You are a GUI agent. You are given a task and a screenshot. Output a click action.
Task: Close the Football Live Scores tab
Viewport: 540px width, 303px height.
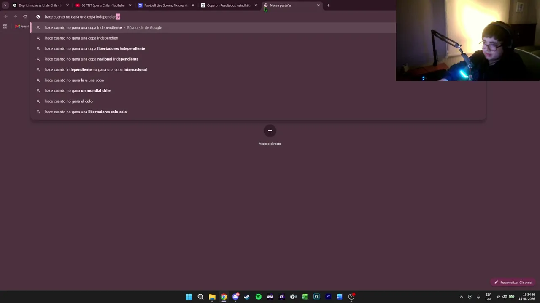[x=193, y=5]
